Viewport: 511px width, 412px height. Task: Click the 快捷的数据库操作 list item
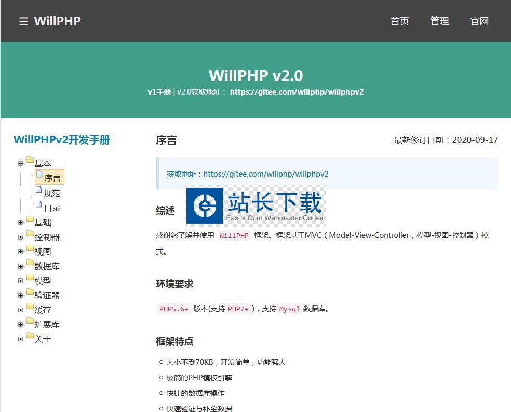[195, 393]
